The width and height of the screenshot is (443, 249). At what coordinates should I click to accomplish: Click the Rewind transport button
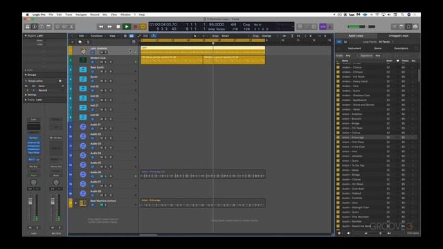[x=101, y=26]
